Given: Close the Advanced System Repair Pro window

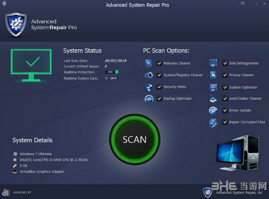Looking at the screenshot, I should [x=264, y=3].
